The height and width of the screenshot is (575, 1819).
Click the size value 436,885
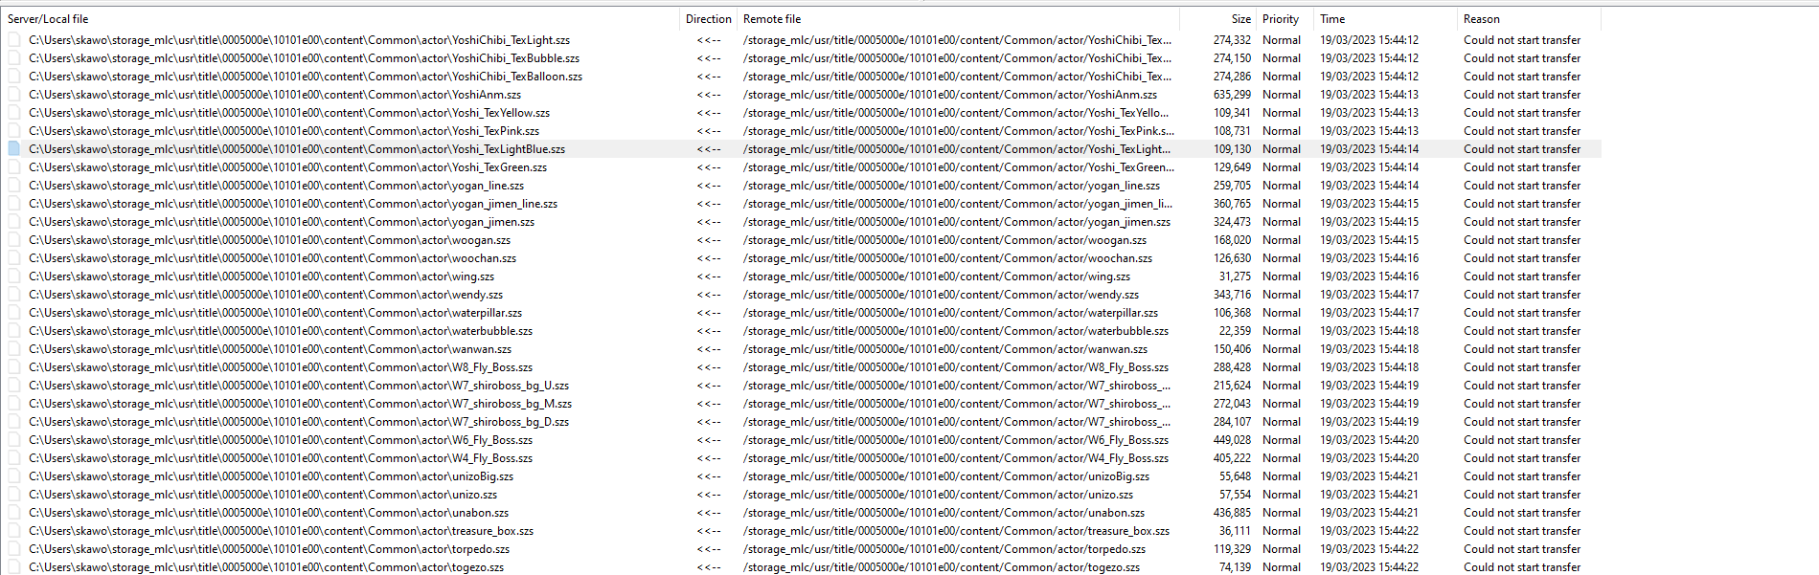(x=1232, y=513)
